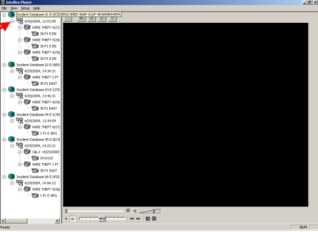Click the camera icon beside 35 P1 EAST in Database 02
This screenshot has width=318, height=232.
pos(35,83)
